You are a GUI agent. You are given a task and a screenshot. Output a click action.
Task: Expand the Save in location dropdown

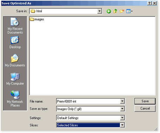[x=100, y=11]
